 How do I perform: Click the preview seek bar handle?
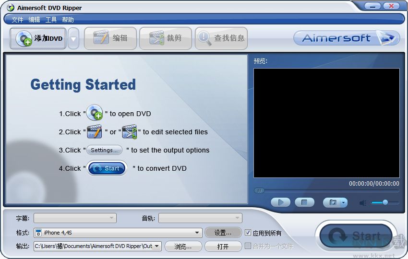click(x=259, y=190)
